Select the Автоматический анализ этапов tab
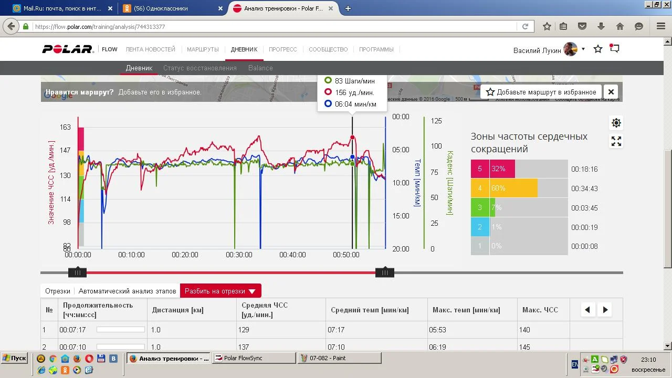Viewport: 672px width, 378px height. pyautogui.click(x=128, y=291)
